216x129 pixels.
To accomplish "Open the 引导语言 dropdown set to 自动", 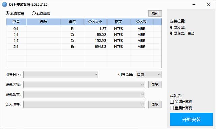I will click(149, 75).
